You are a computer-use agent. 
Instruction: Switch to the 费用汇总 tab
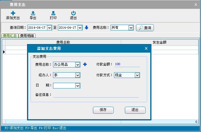click(x=10, y=36)
